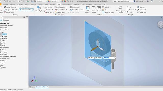Open the User Interface options

pyautogui.click(x=88, y=10)
